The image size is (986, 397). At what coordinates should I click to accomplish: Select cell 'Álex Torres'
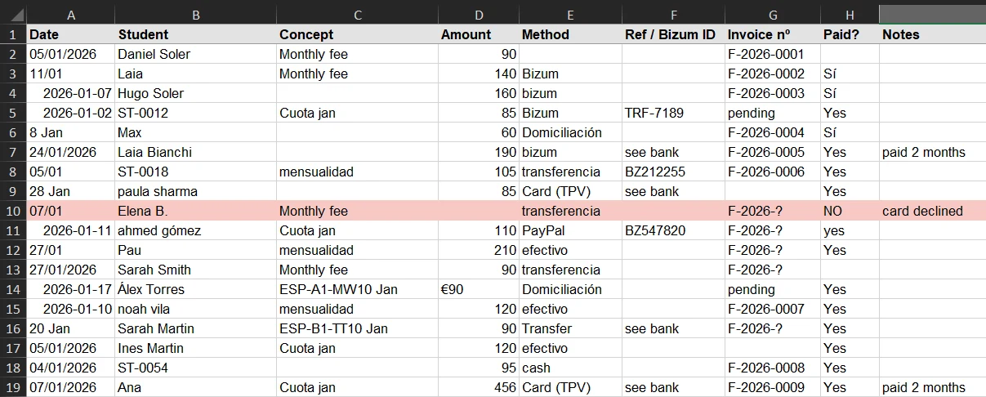tap(196, 289)
